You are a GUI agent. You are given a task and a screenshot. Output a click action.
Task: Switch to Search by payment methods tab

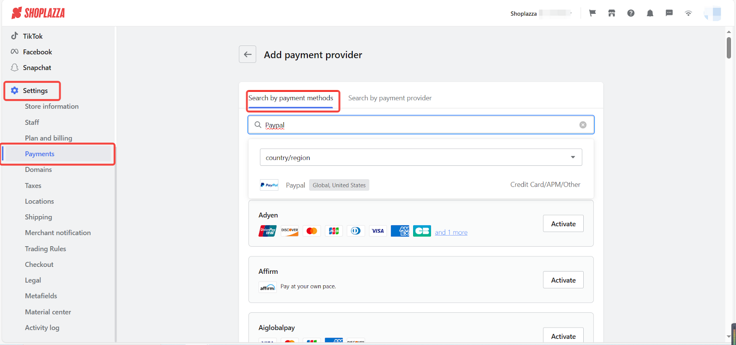click(x=291, y=98)
